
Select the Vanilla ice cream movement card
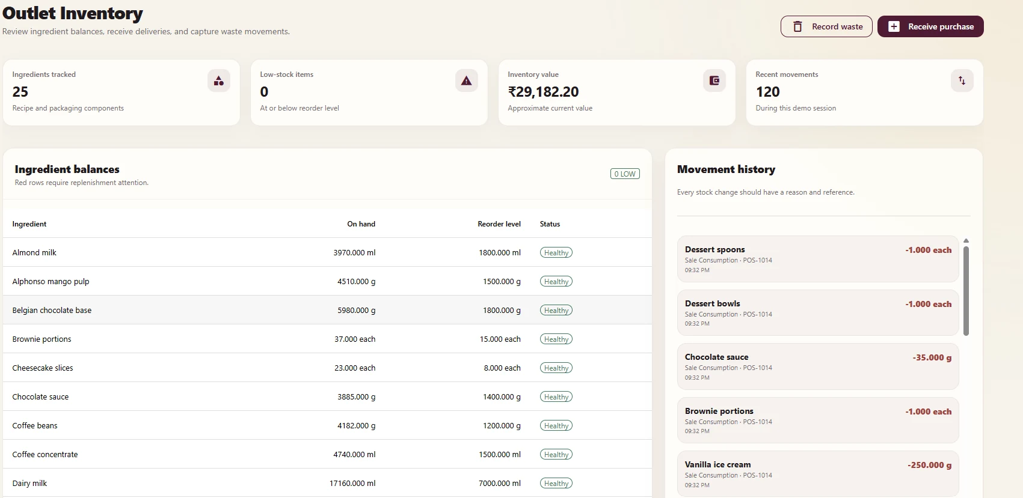pyautogui.click(x=818, y=474)
